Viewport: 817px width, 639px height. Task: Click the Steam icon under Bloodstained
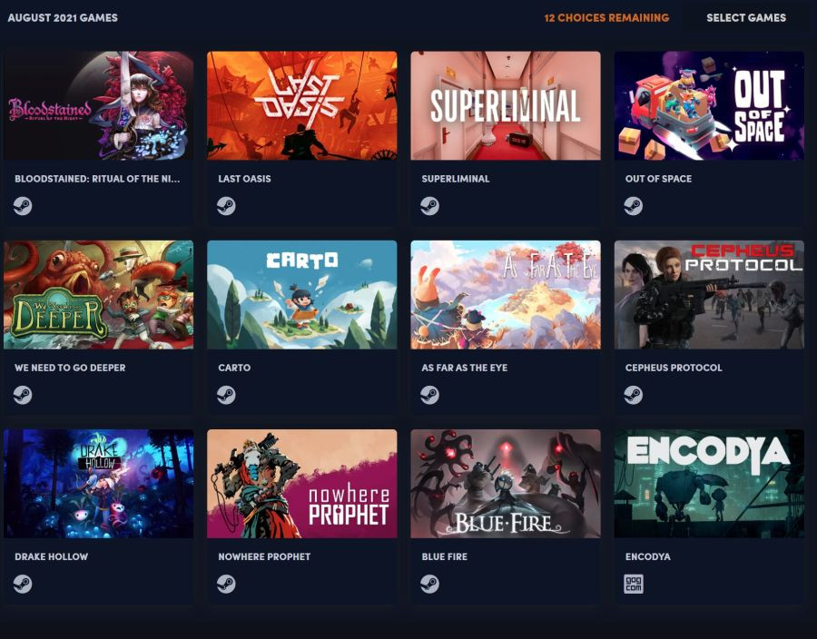pos(23,206)
